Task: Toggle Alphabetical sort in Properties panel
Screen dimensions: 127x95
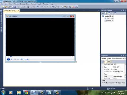Action: pos(106,62)
